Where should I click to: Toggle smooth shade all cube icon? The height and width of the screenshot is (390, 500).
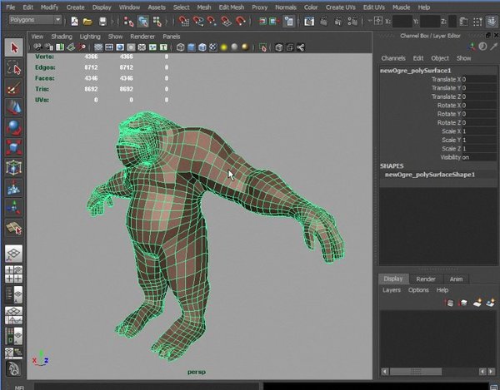(x=191, y=47)
